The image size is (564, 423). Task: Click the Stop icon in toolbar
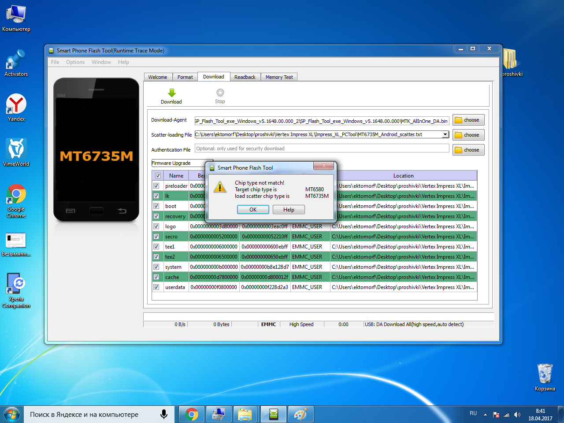(220, 93)
